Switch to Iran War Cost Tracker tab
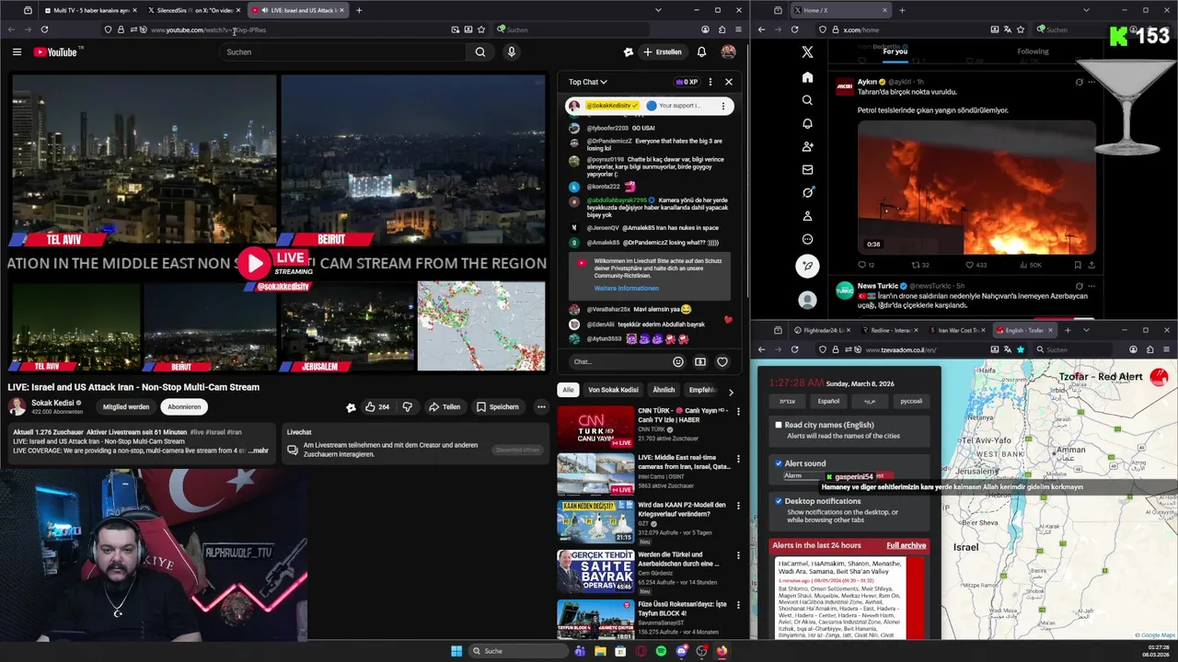 957,330
